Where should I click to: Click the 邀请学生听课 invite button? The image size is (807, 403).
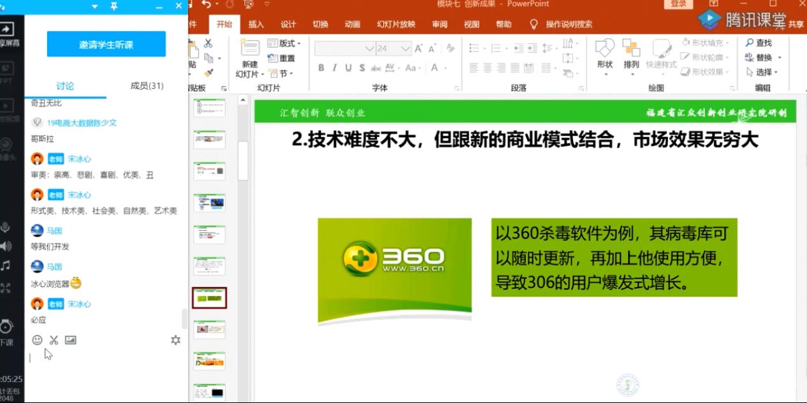106,45
